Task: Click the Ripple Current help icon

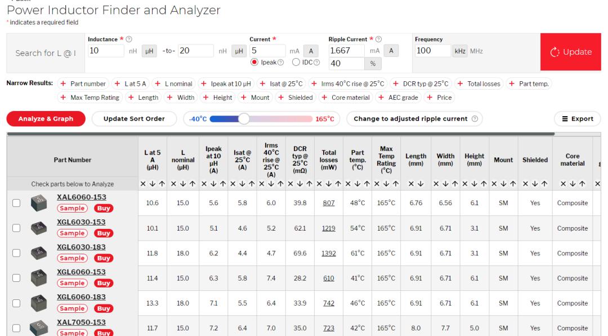Action: pyautogui.click(x=377, y=39)
